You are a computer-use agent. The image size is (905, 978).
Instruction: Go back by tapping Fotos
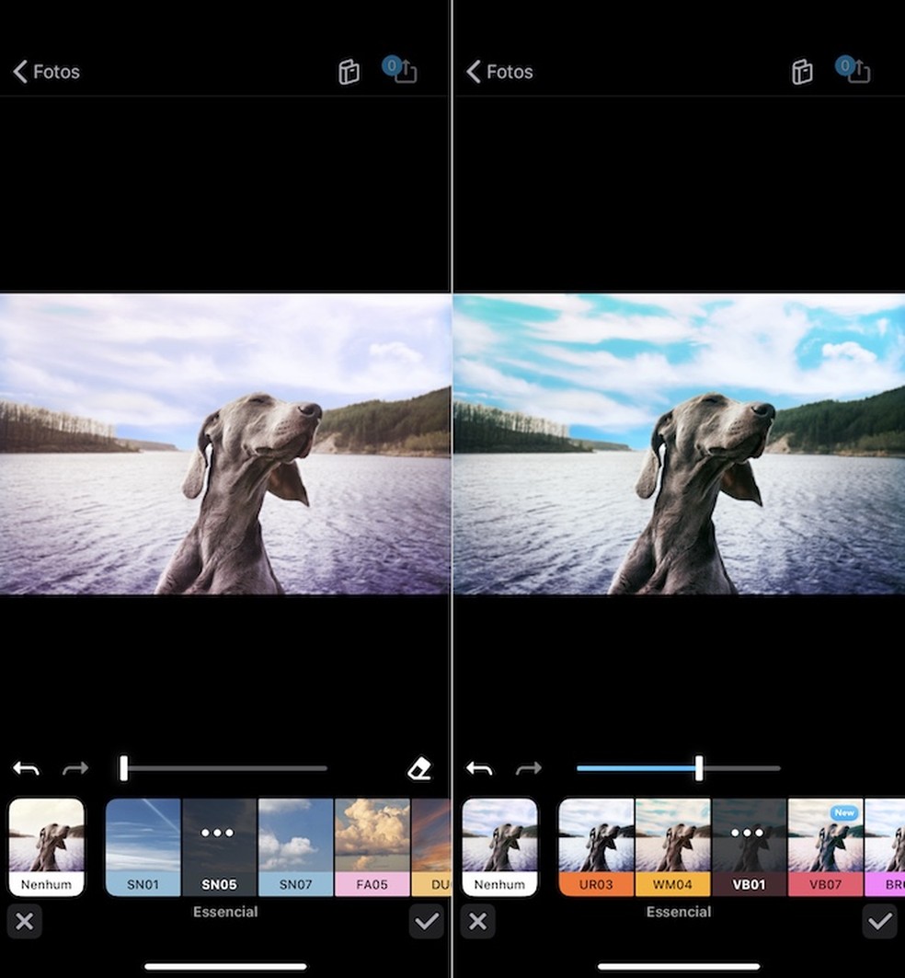click(44, 71)
